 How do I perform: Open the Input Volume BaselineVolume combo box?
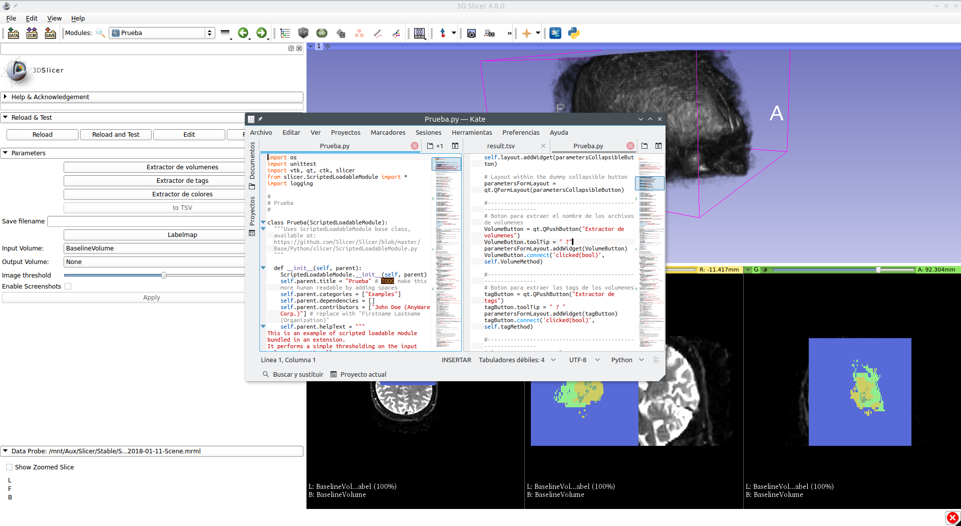point(155,248)
